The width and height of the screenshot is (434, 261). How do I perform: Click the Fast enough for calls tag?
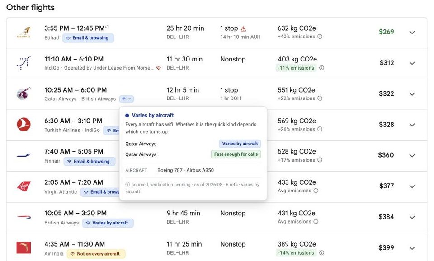[236, 154]
